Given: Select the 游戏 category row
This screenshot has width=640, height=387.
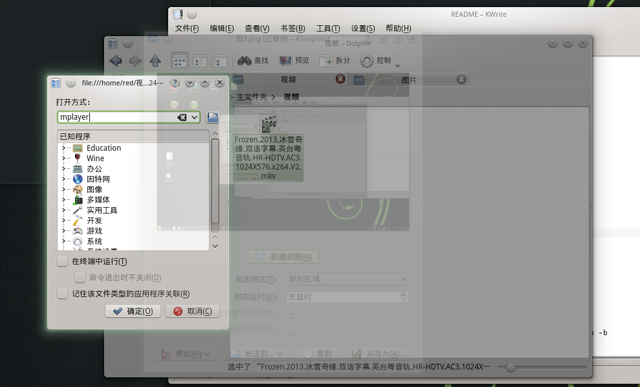Looking at the screenshot, I should [133, 230].
